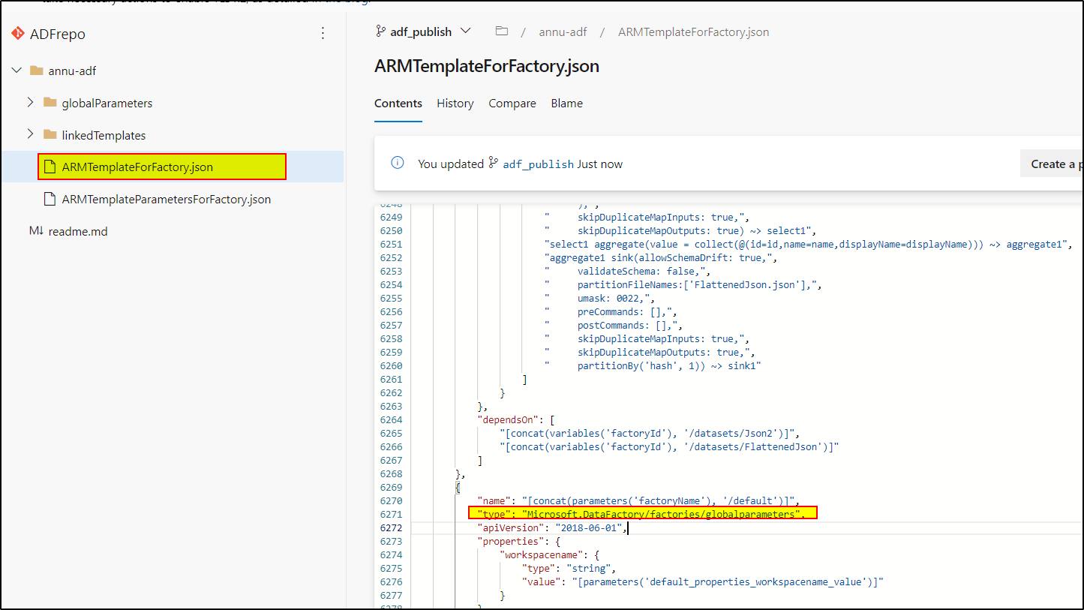This screenshot has height=610, width=1084.
Task: Switch to the Blame tab
Action: click(x=566, y=104)
